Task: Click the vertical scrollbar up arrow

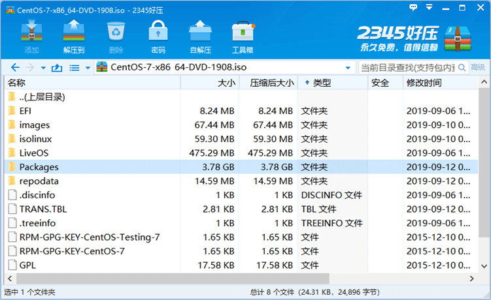Action: 484,82
